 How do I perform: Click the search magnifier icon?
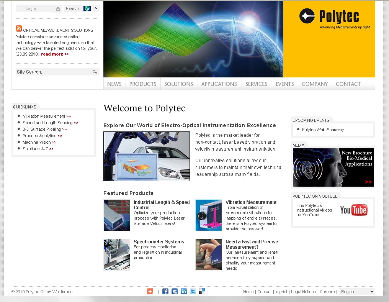coord(95,72)
